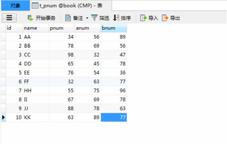Click the 筛选 filter funnel icon

point(94,18)
